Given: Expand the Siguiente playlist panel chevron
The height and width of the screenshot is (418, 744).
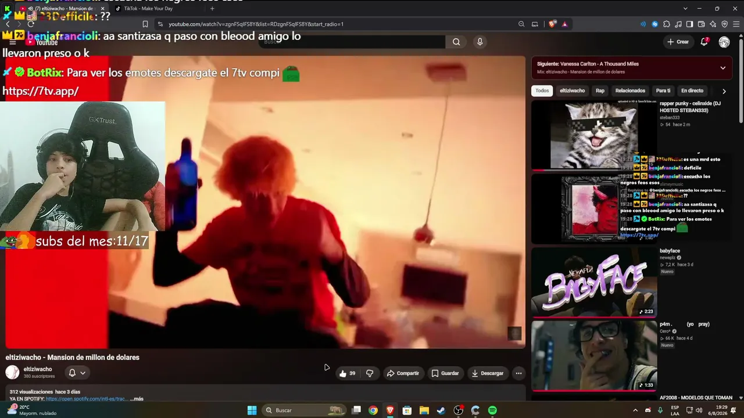Looking at the screenshot, I should click(x=722, y=67).
